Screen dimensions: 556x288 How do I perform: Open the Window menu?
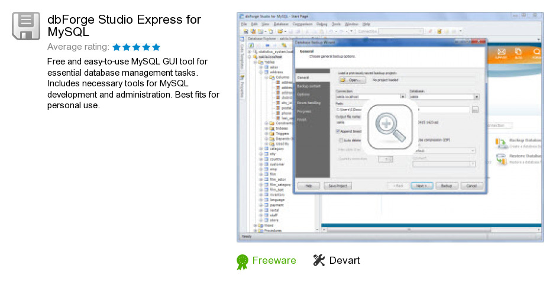[352, 24]
